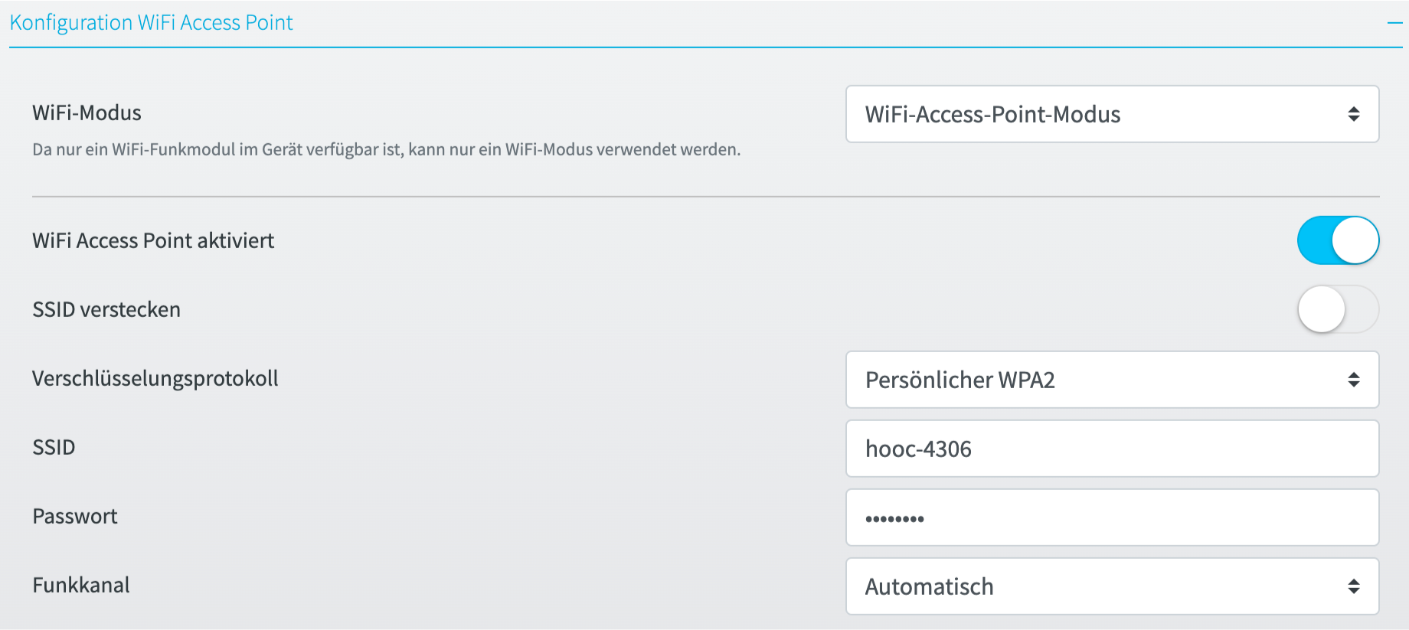Enable SSID verstecken toggle
1409x630 pixels.
click(x=1338, y=309)
